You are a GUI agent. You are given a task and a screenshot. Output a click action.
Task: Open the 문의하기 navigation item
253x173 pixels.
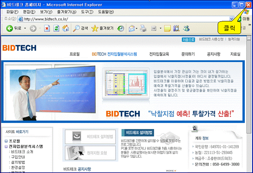pos(188,54)
